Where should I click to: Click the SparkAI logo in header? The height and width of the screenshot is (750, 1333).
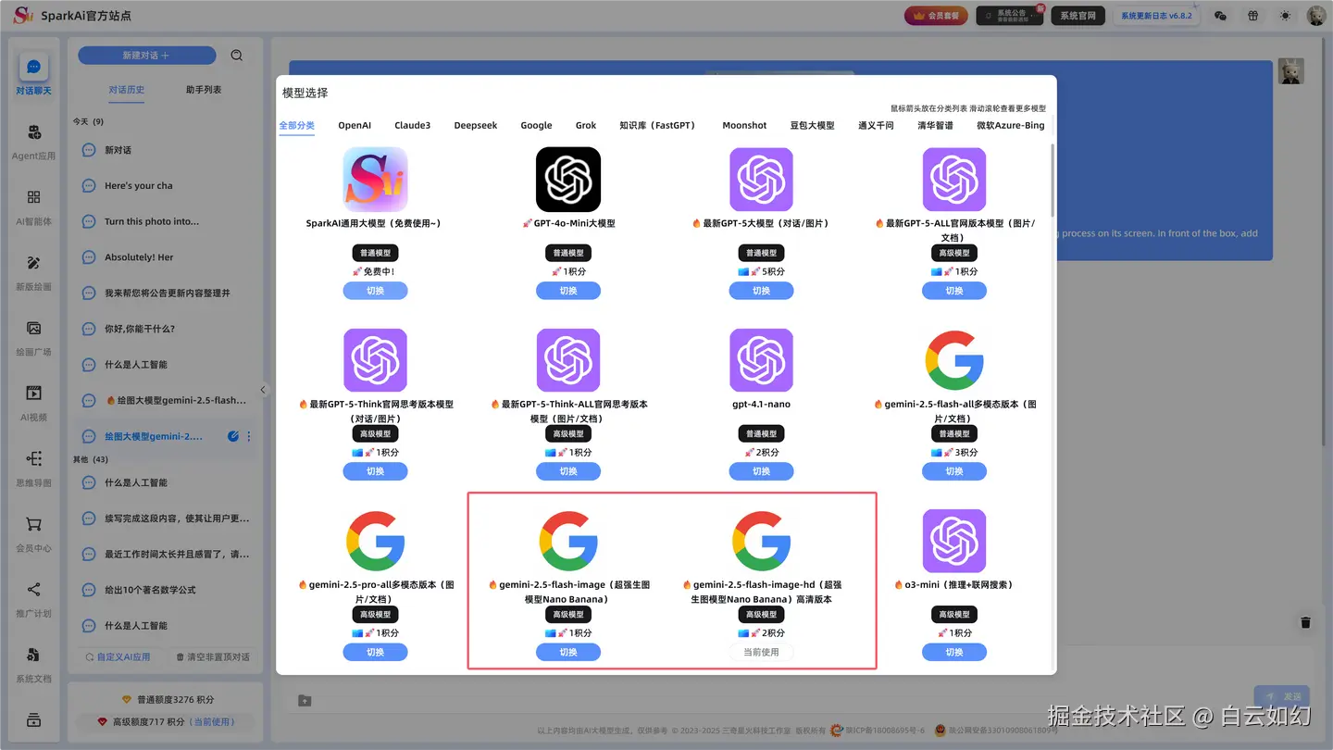pos(22,16)
